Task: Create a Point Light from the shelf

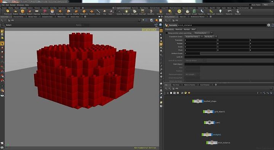Action: [126, 12]
